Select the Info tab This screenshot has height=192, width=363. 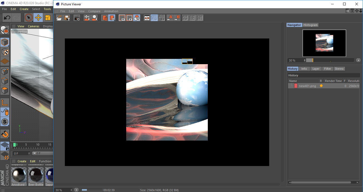click(x=304, y=69)
